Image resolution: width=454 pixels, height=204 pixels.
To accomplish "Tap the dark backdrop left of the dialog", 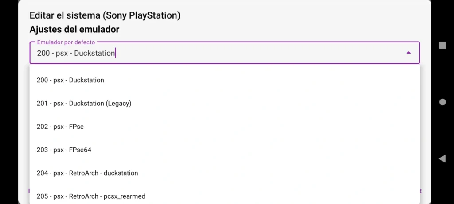I will [x=9, y=102].
